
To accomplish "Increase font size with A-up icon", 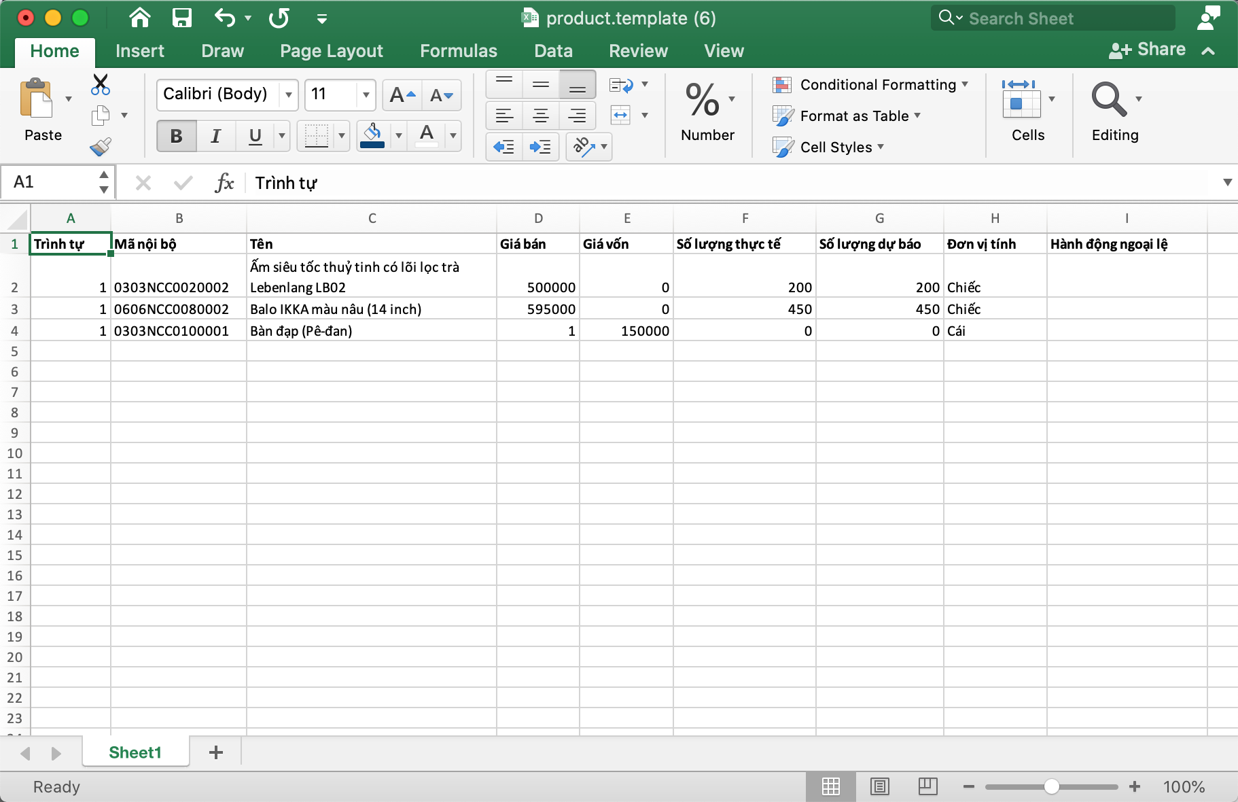I will click(402, 95).
